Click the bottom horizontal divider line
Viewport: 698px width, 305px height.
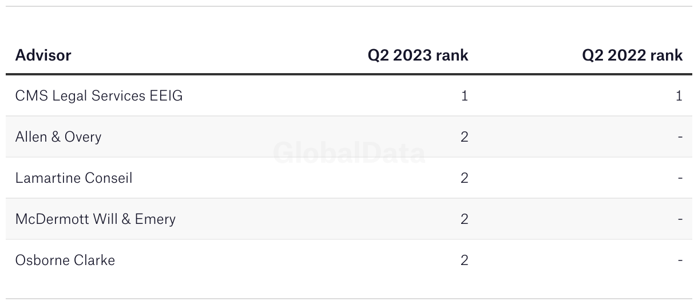tap(349, 299)
